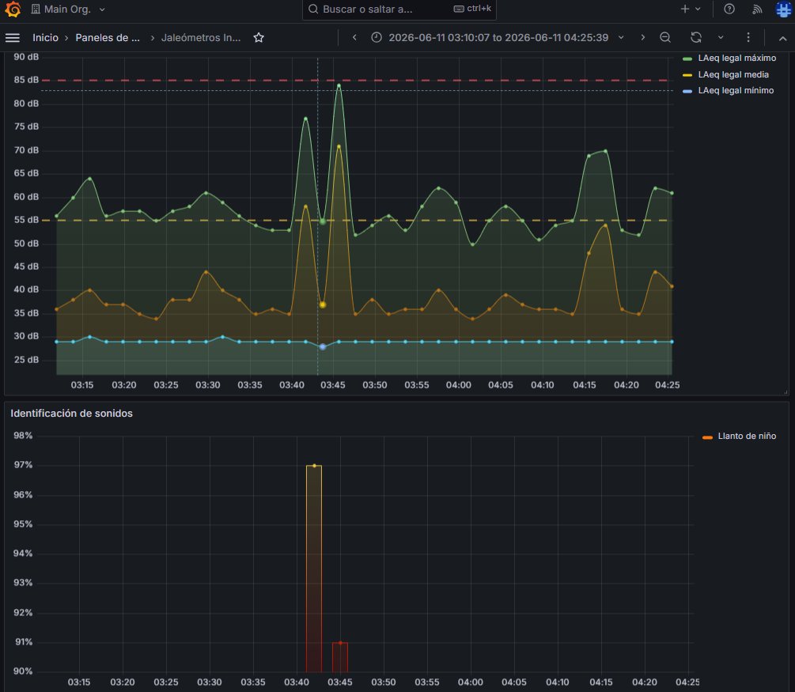Toggle LAeq legal media series in legend

[x=733, y=74]
